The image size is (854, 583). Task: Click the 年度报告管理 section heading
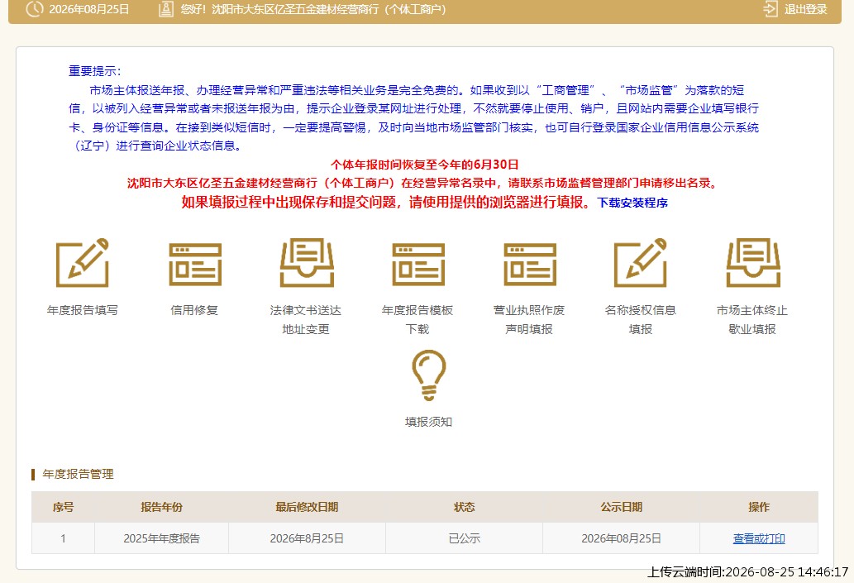pyautogui.click(x=78, y=474)
